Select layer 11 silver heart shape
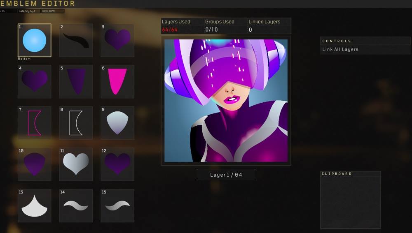The height and width of the screenshot is (233, 412). point(76,164)
